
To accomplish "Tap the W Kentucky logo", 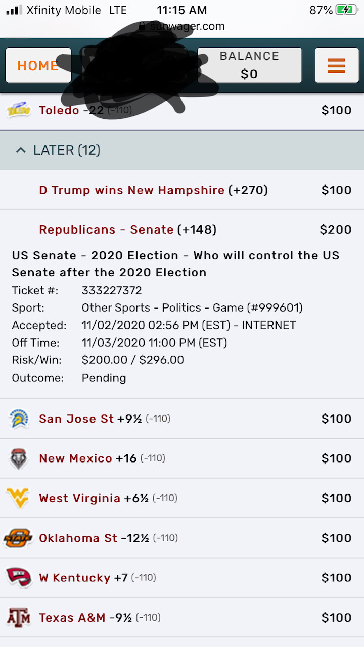I will pos(19,578).
